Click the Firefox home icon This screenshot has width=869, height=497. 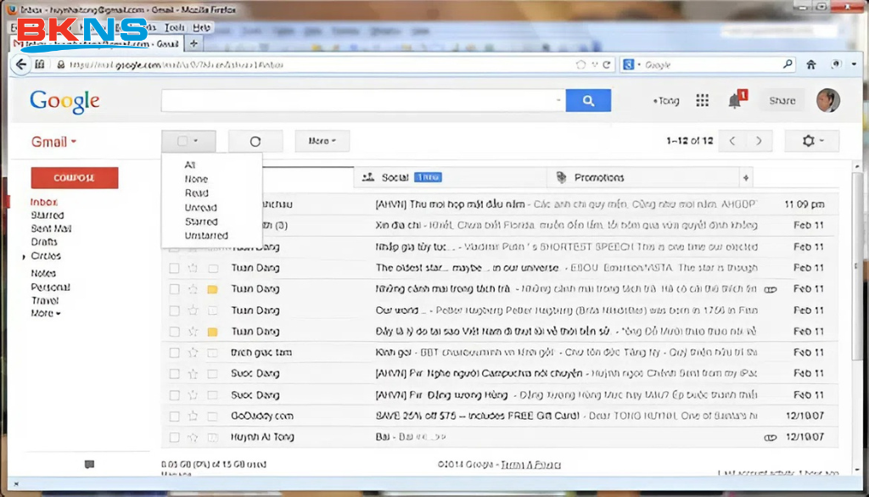(x=811, y=64)
